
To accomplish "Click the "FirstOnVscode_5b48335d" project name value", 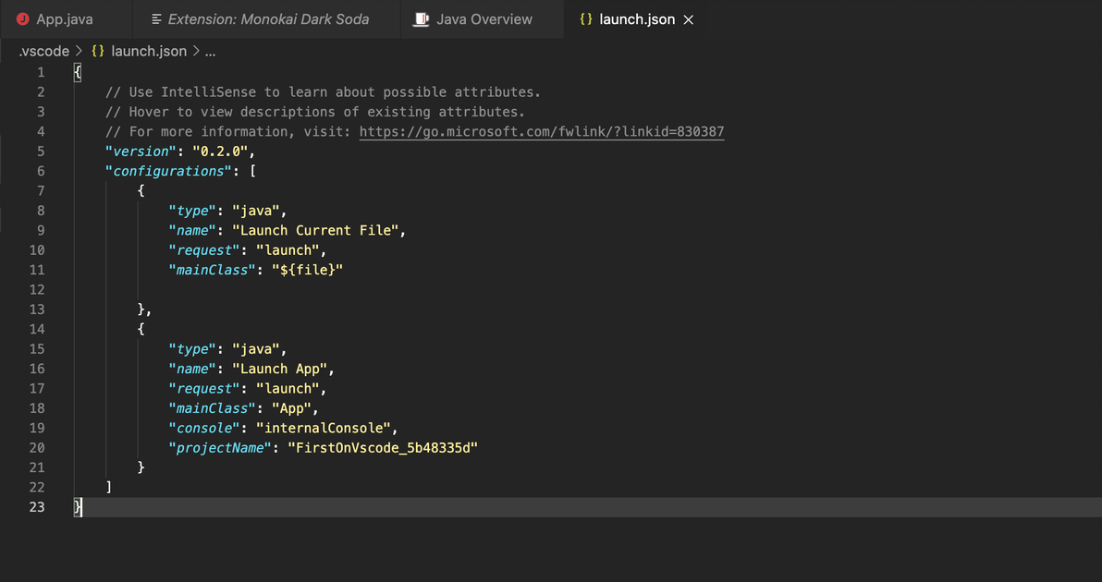I will tap(383, 448).
